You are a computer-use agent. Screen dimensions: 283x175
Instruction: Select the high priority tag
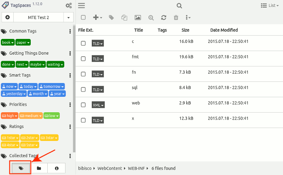click(10, 116)
